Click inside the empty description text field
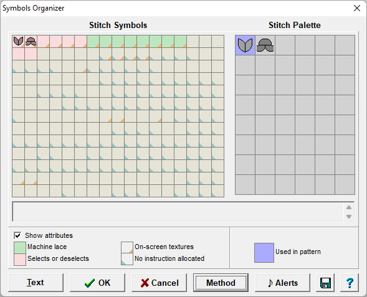367x297 pixels. (178, 212)
